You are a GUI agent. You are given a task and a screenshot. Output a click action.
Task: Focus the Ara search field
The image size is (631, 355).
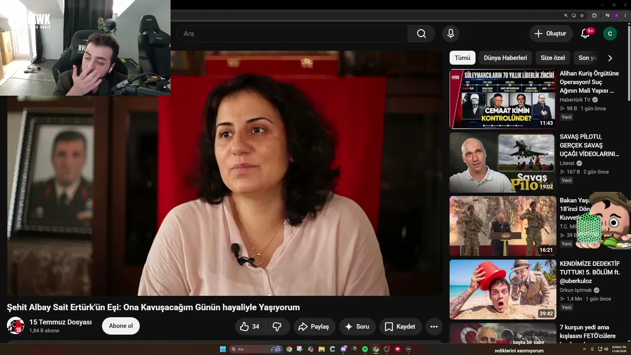pos(293,34)
